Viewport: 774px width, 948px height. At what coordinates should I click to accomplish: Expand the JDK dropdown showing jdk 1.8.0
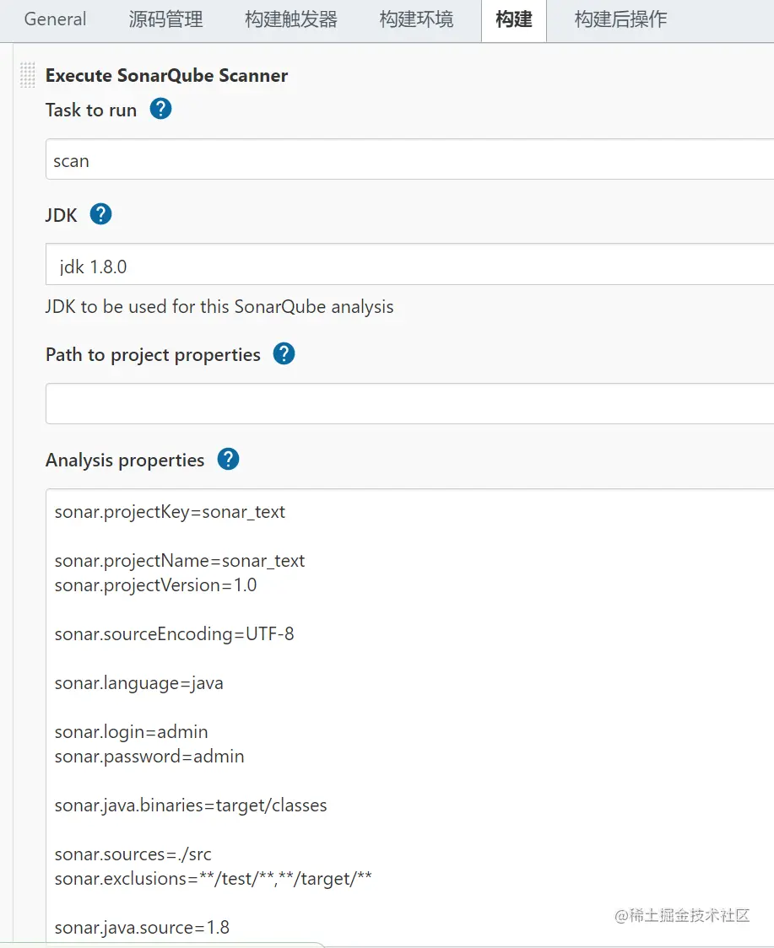[410, 267]
